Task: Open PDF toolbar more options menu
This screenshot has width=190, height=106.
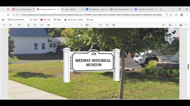Action: (x=186, y=25)
